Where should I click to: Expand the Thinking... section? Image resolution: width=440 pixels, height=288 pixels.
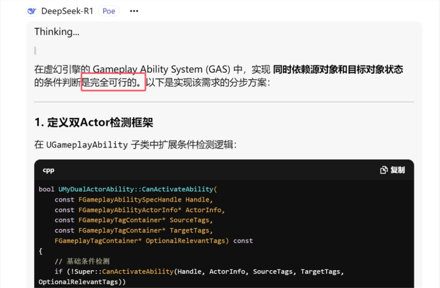tap(54, 32)
